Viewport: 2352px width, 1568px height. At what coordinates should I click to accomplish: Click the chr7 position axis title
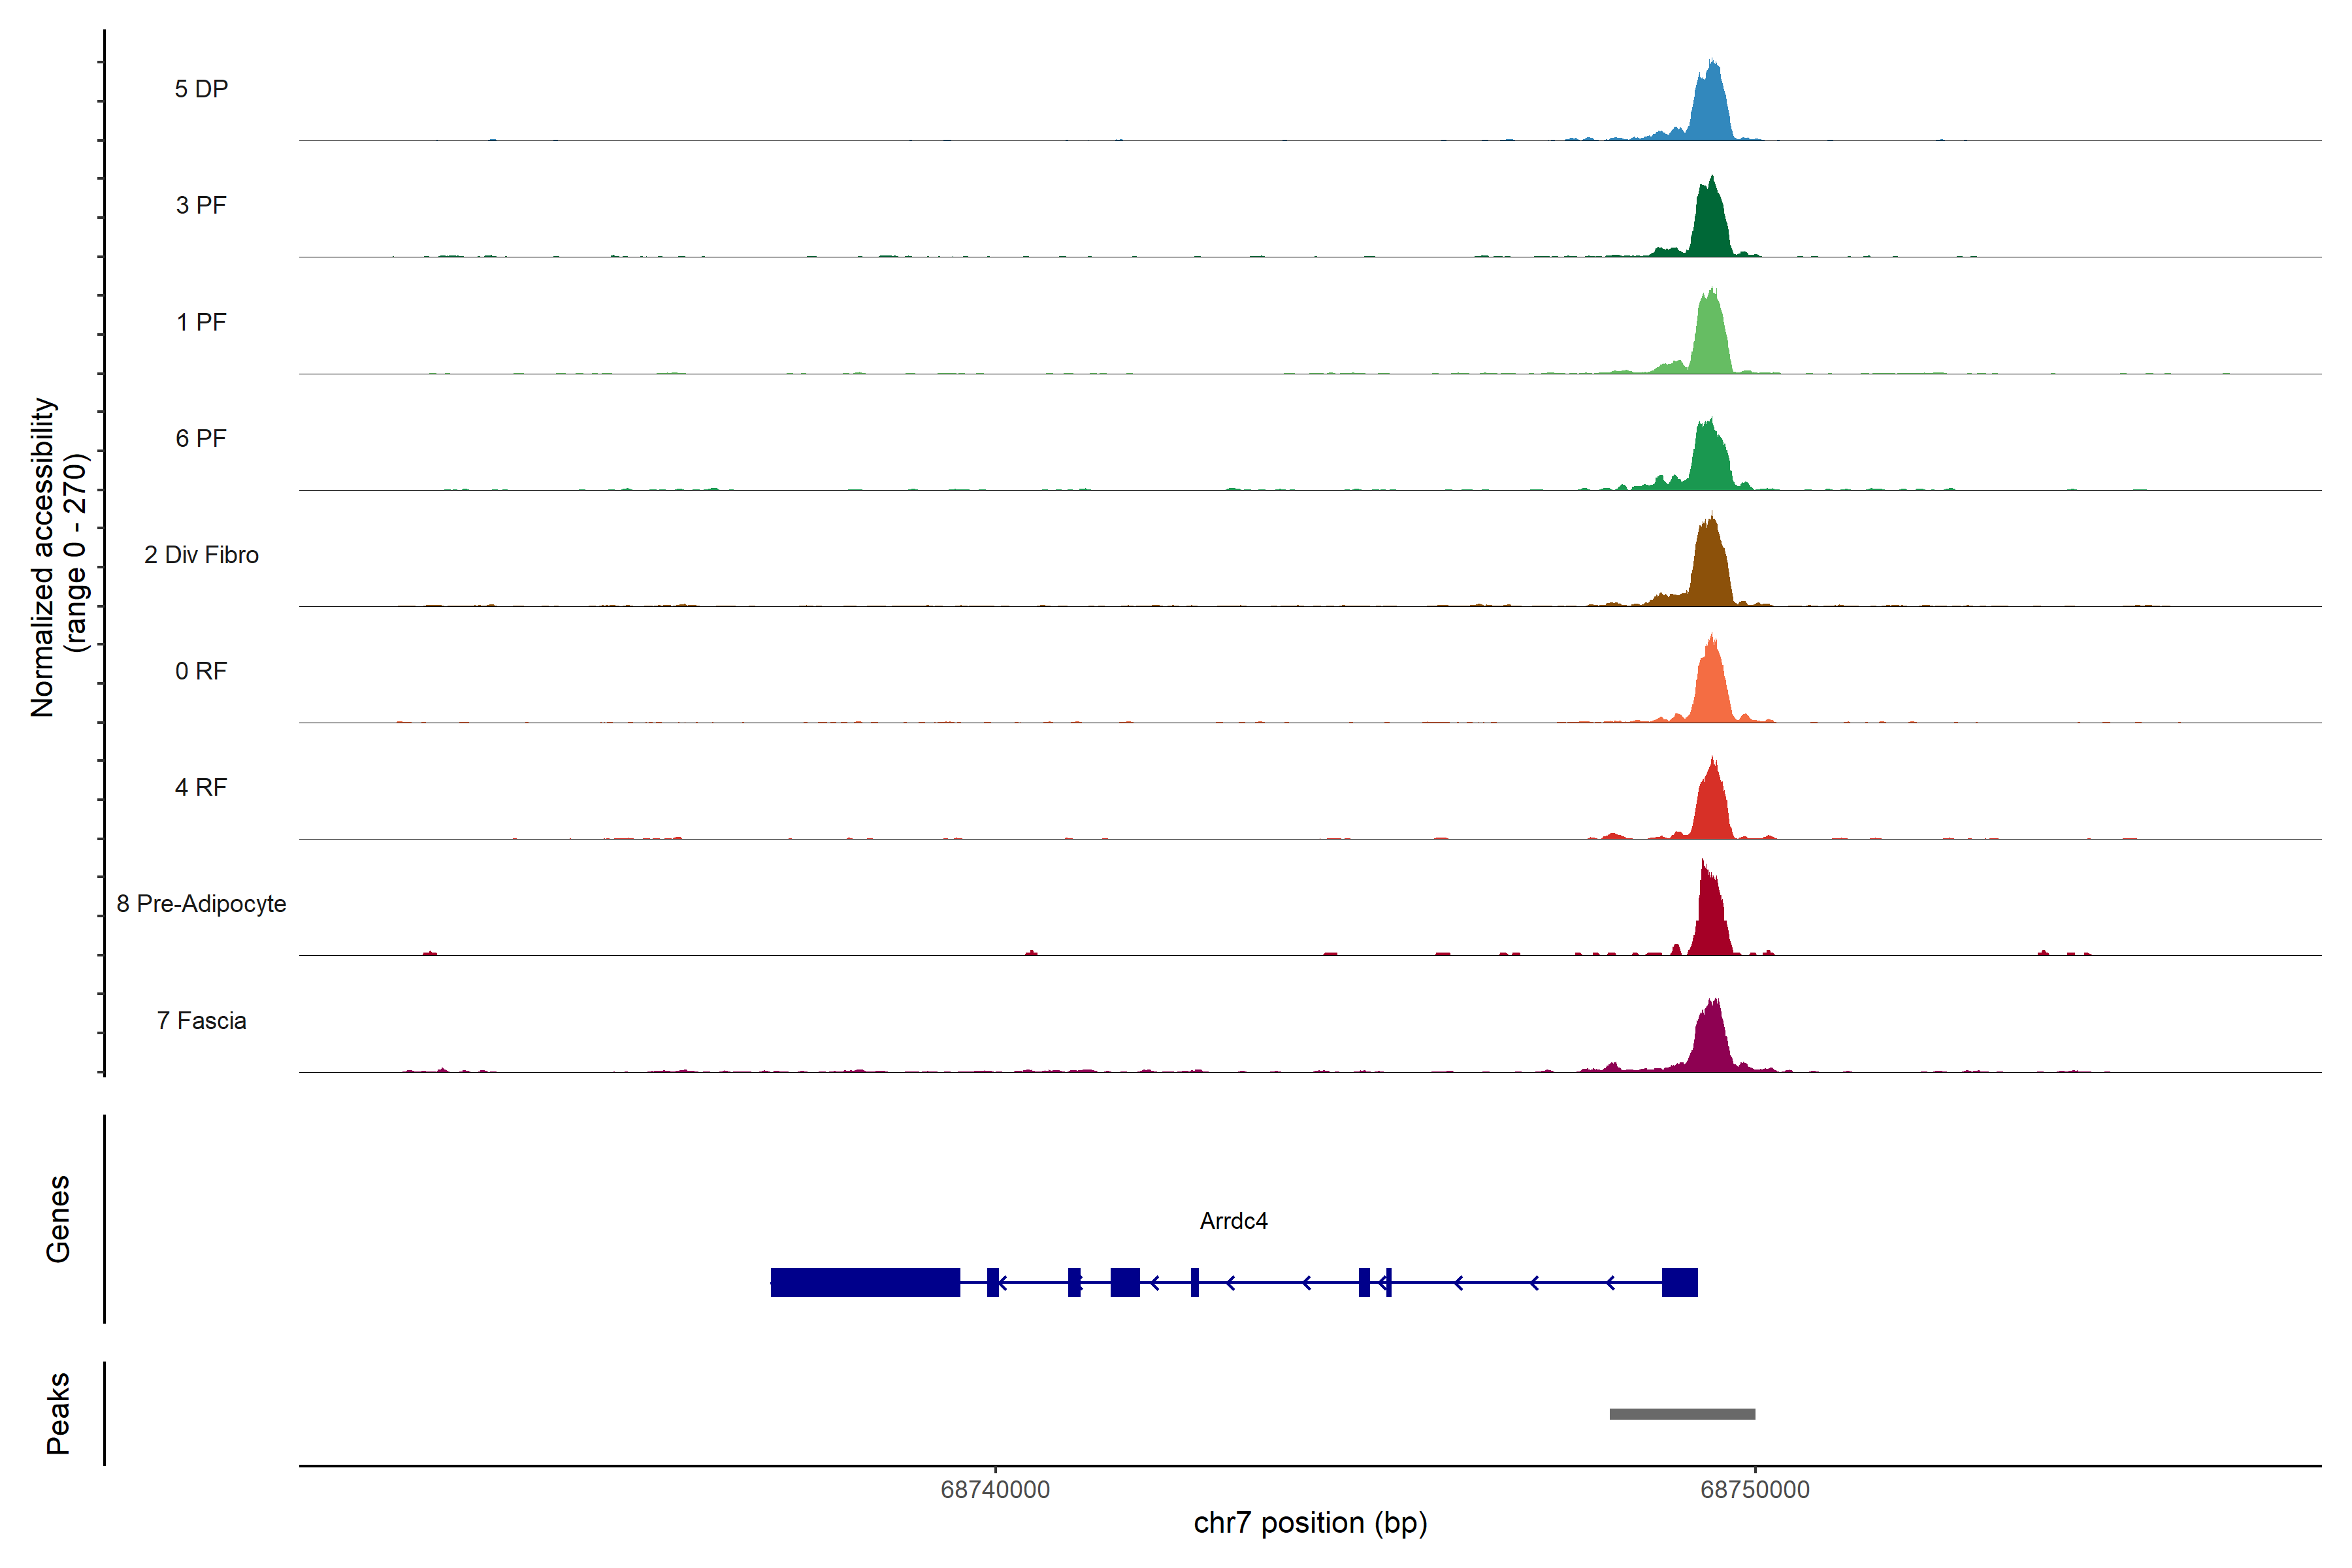pyautogui.click(x=1310, y=1523)
